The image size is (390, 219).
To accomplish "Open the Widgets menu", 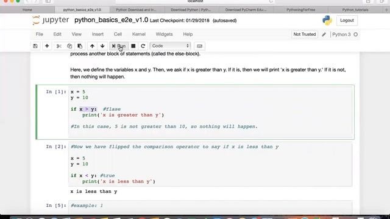I will coord(164,34).
